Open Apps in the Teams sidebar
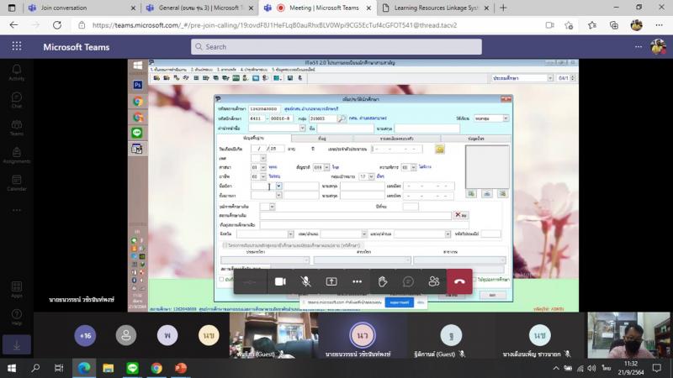The height and width of the screenshot is (378, 673). click(x=16, y=290)
